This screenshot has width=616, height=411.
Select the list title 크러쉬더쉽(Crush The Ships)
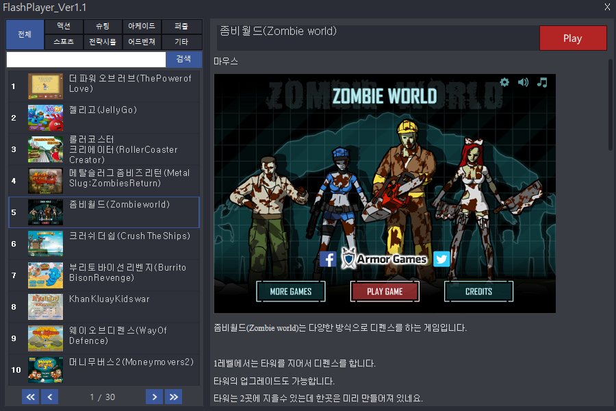pyautogui.click(x=129, y=236)
